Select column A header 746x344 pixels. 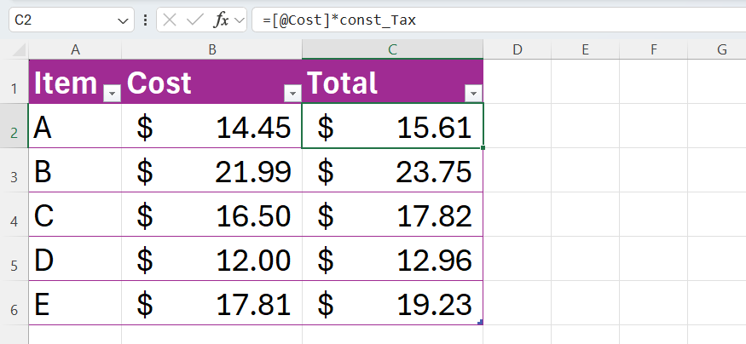75,49
